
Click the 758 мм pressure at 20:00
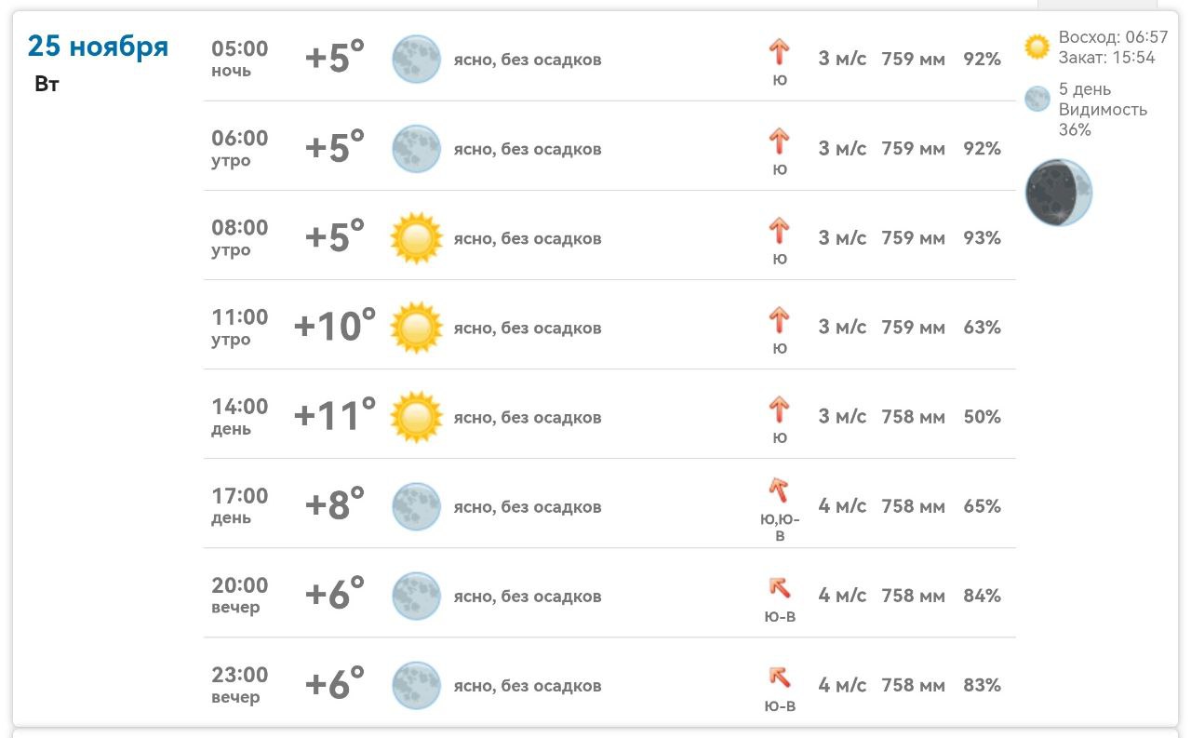[913, 596]
